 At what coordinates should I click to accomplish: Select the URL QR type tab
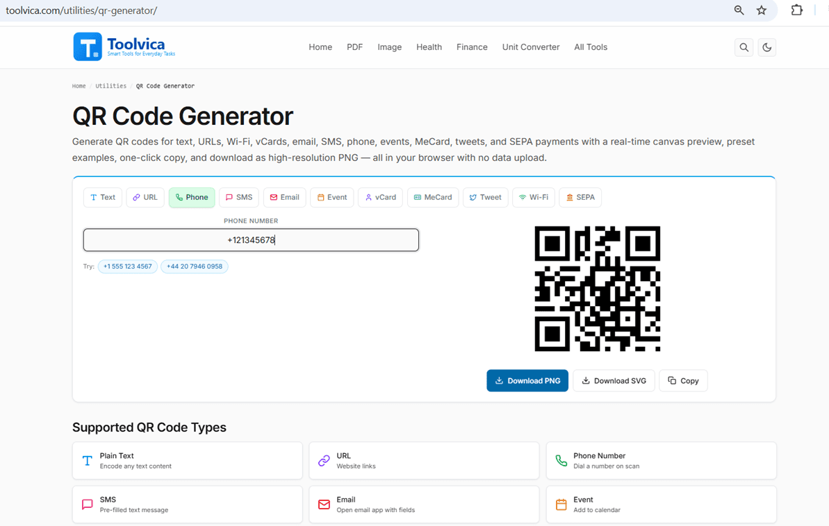point(145,198)
